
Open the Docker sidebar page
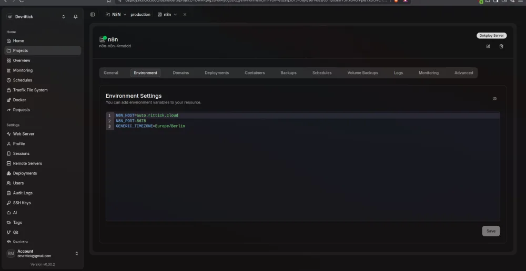(43, 100)
